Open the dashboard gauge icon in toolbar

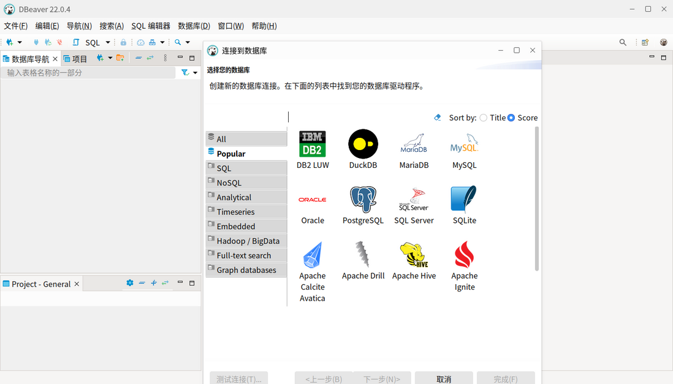click(x=140, y=42)
